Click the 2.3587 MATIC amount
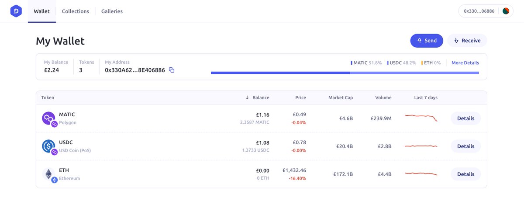 click(x=255, y=123)
